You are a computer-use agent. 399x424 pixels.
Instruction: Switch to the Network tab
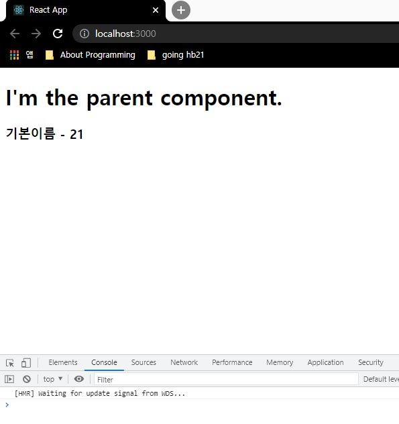[x=184, y=362]
